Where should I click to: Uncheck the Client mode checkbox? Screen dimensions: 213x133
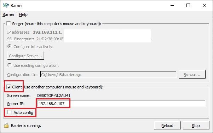[8, 87]
